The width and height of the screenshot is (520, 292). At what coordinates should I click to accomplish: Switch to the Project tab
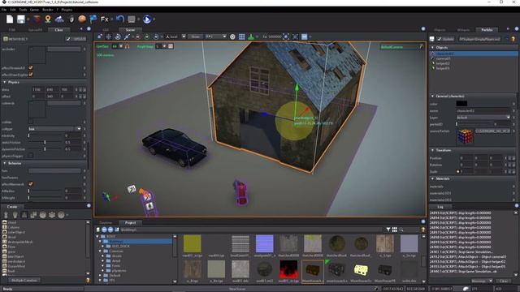pos(130,223)
